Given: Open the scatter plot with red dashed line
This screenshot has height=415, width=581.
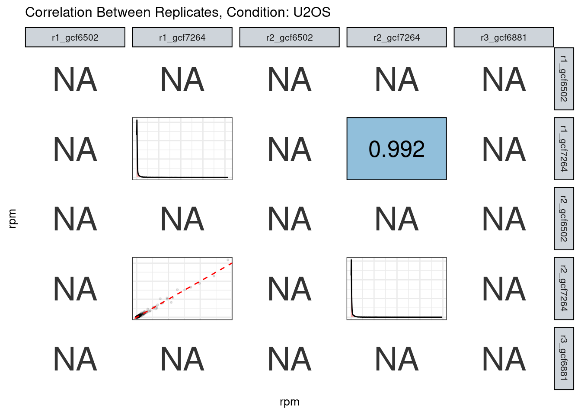Looking at the screenshot, I should pos(182,289).
